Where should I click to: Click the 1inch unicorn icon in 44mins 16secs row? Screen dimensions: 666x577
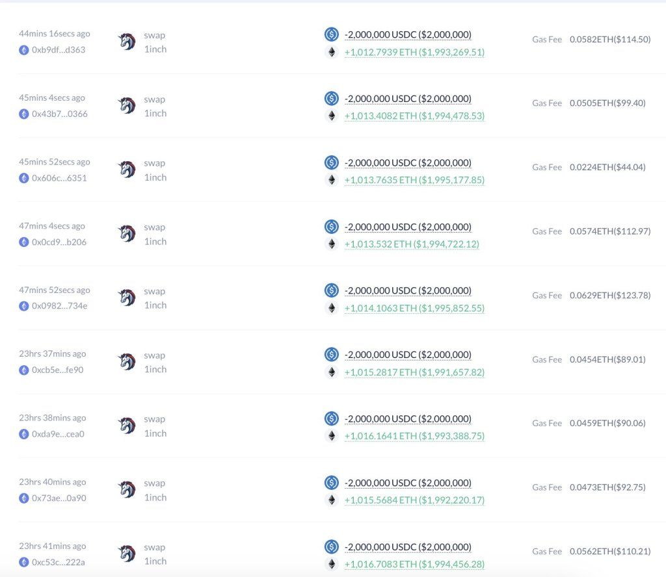[x=127, y=42]
